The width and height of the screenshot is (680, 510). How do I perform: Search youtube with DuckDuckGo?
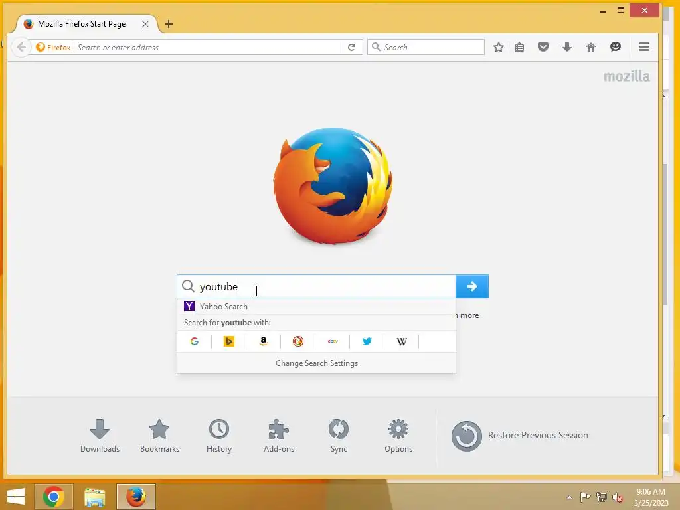pos(298,341)
